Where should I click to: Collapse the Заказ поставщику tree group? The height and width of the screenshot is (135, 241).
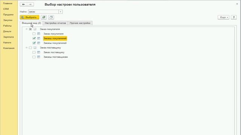27,48
